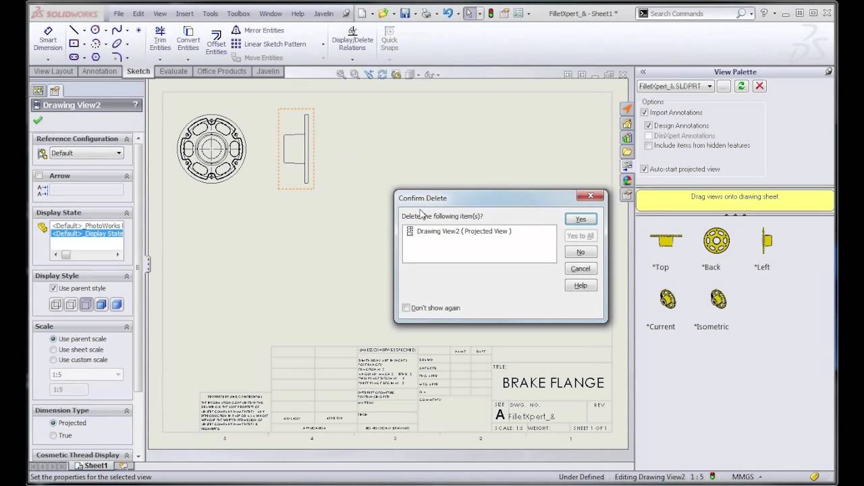
Task: Open the Insert menu
Action: (184, 13)
